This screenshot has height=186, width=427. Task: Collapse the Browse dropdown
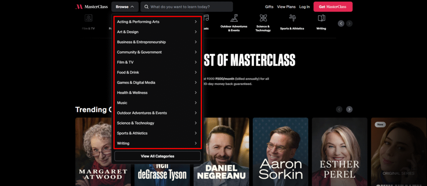[125, 7]
